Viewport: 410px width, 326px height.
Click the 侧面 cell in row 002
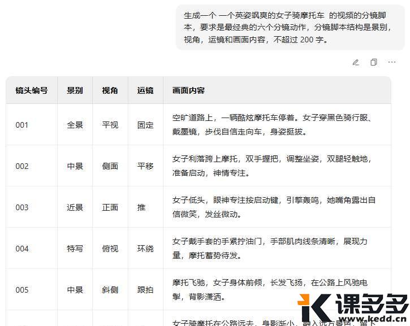click(110, 166)
